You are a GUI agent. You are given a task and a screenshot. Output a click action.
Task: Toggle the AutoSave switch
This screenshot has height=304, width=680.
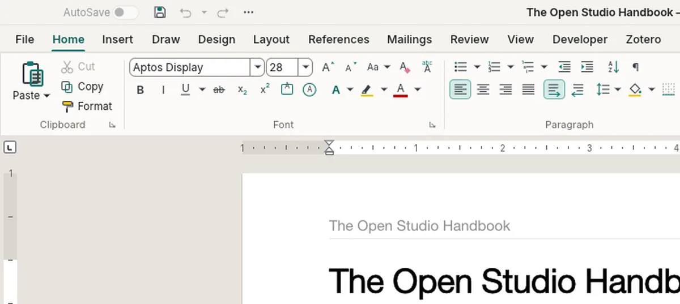point(125,12)
